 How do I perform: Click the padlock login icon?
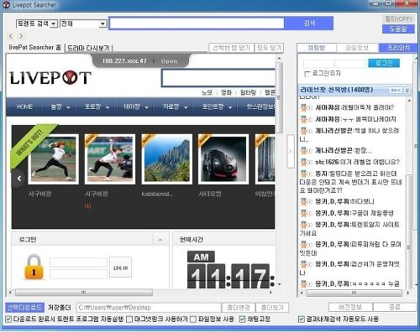pyautogui.click(x=34, y=267)
